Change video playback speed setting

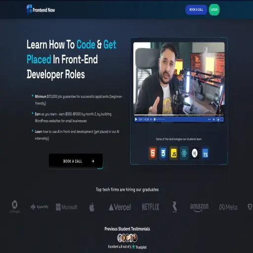point(213,119)
